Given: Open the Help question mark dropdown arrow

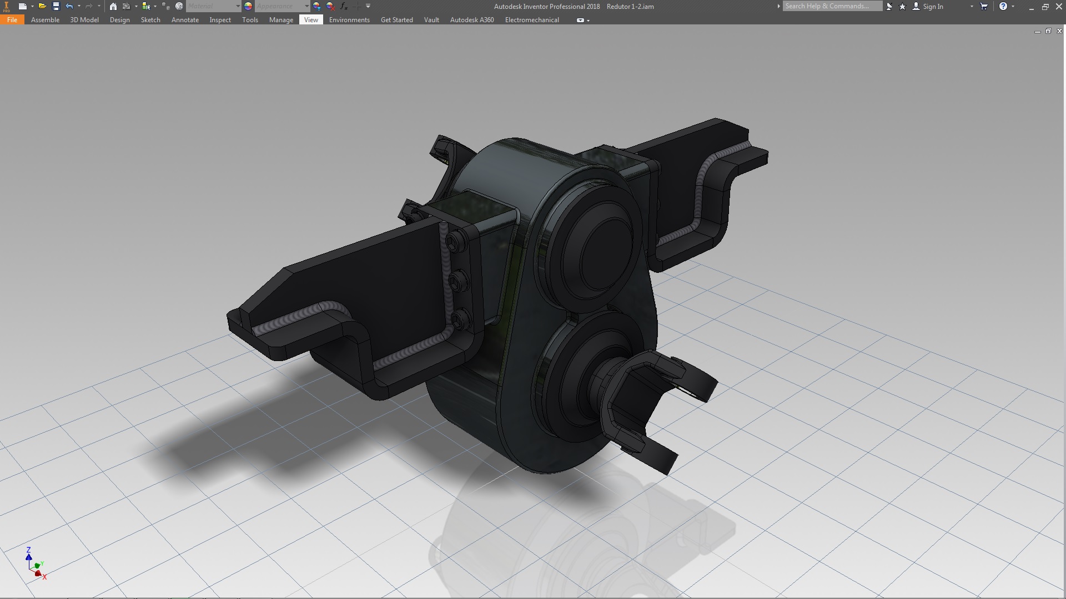Looking at the screenshot, I should pyautogui.click(x=1013, y=6).
